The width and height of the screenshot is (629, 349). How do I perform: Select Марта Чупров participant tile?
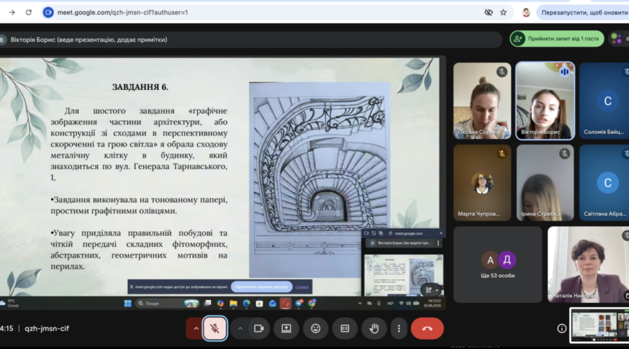point(482,183)
